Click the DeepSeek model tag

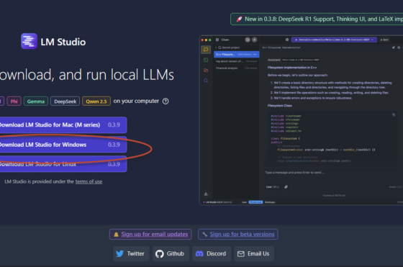click(x=65, y=101)
